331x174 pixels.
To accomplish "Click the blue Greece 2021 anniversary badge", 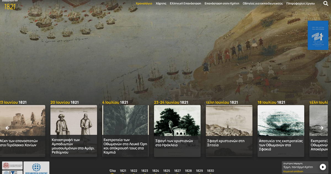I will pyautogui.click(x=318, y=35).
